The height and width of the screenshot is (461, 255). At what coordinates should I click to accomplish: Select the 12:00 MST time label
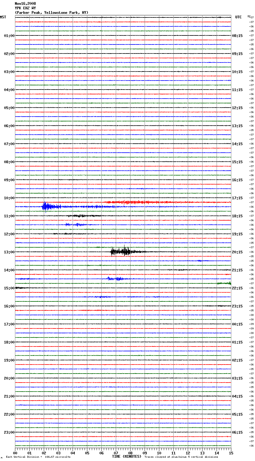(x=9, y=234)
